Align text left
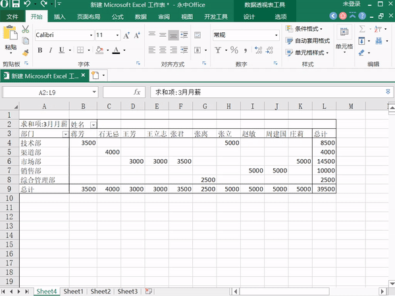395x296 pixels. click(152, 50)
